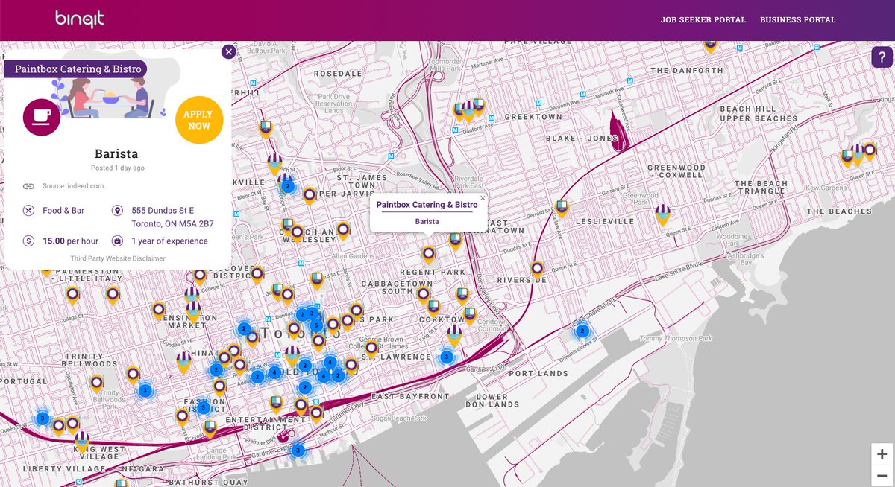This screenshot has width=895, height=487.
Task: Open the cluster of 5 in downtown Toronto
Action: point(316,325)
